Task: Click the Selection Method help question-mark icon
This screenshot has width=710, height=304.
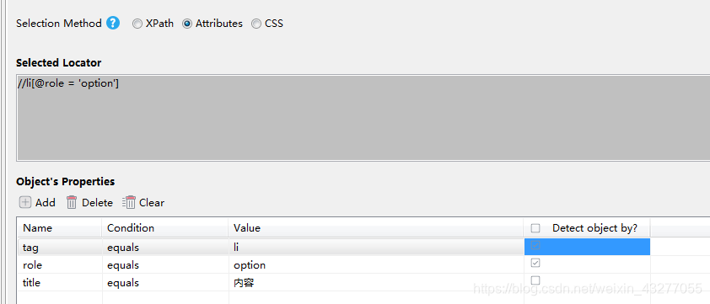Action: tap(113, 23)
